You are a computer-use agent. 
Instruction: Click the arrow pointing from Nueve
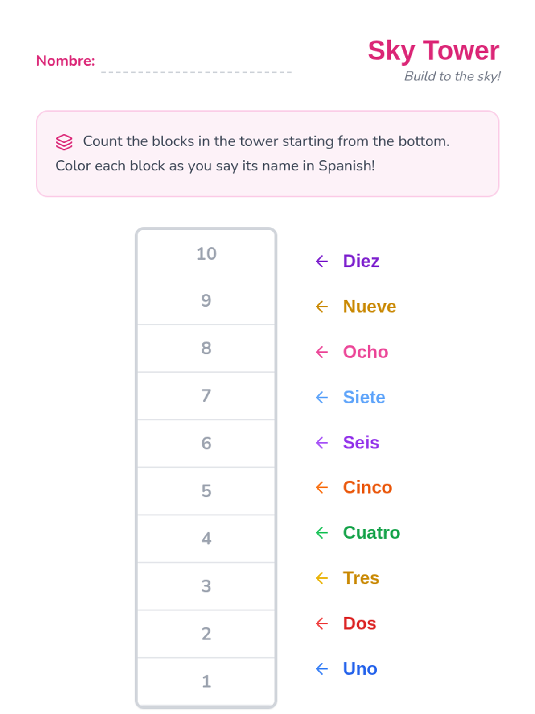coord(321,307)
